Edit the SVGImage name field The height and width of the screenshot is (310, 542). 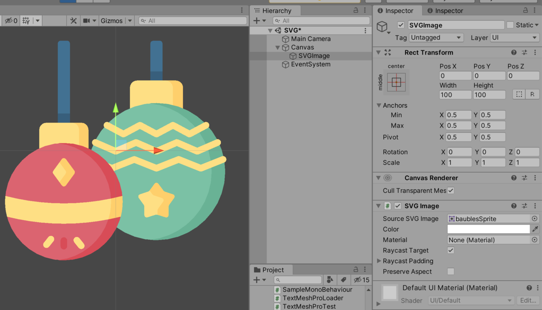pos(456,25)
